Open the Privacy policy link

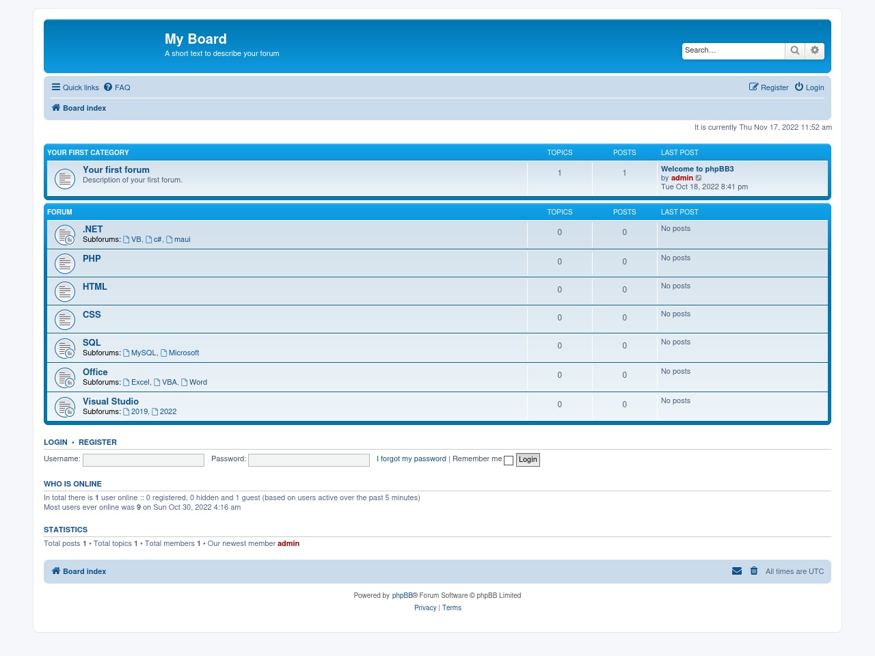click(x=425, y=607)
